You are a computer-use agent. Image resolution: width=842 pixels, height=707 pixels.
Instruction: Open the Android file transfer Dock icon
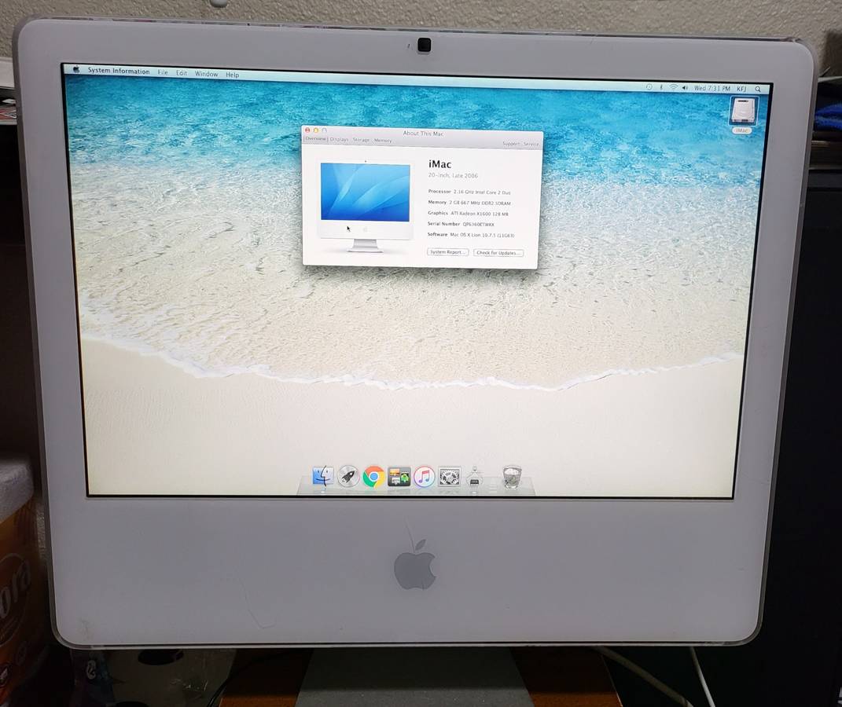click(399, 477)
